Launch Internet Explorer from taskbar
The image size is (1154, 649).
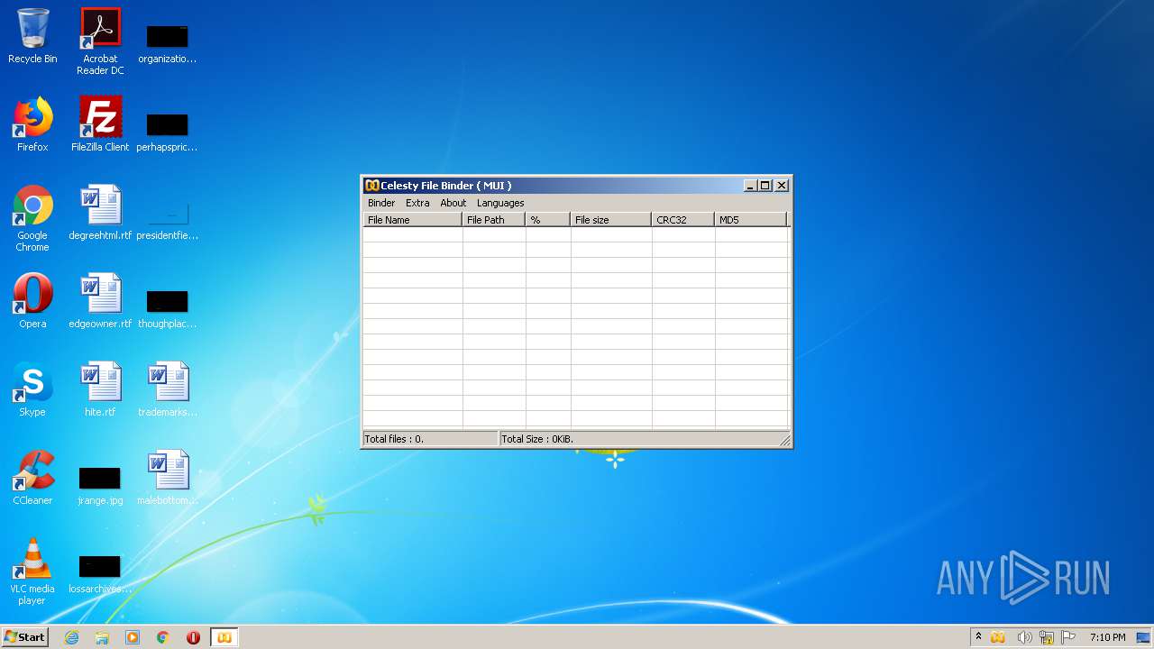pos(71,637)
